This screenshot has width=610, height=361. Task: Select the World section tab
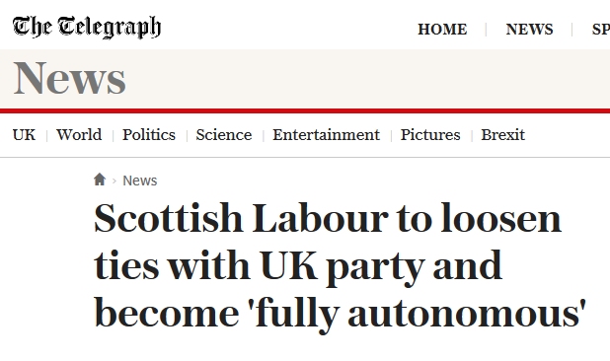(79, 135)
